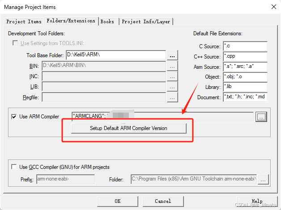The image size is (281, 210).
Task: Close the Manage Project Items window
Action: [274, 7]
